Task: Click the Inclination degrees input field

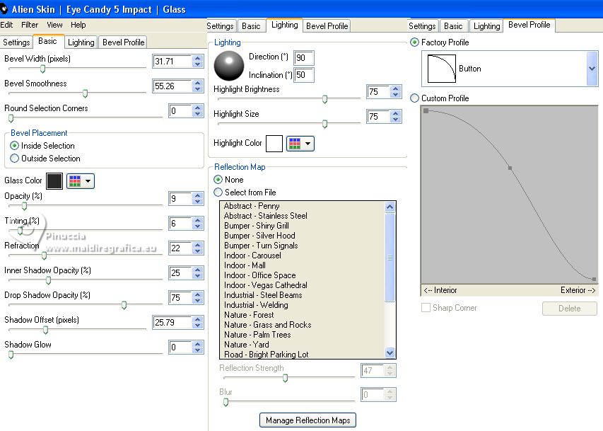Action: (304, 75)
